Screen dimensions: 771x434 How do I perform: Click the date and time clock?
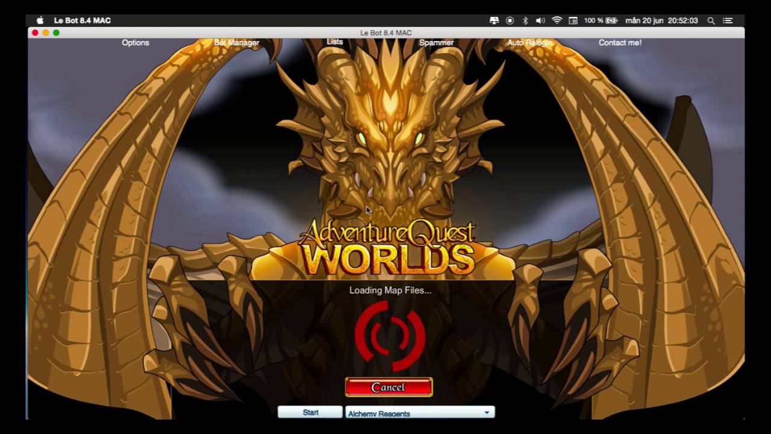pyautogui.click(x=661, y=20)
